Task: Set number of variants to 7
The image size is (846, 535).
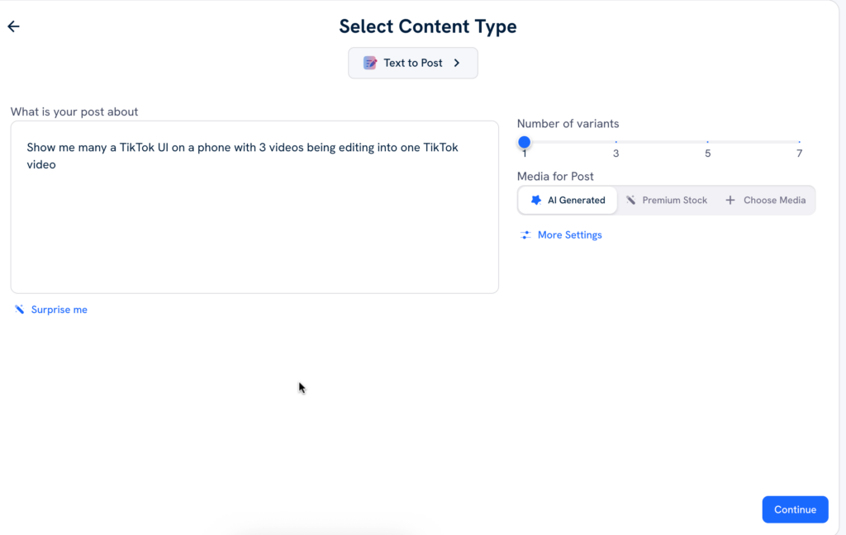Action: [799, 142]
